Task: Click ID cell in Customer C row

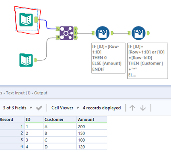Action: 34,140
